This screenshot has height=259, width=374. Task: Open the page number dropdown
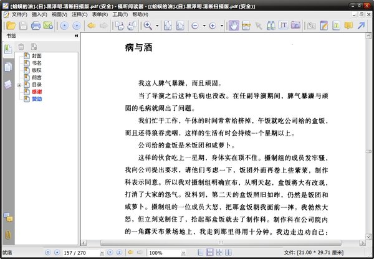click(102, 253)
